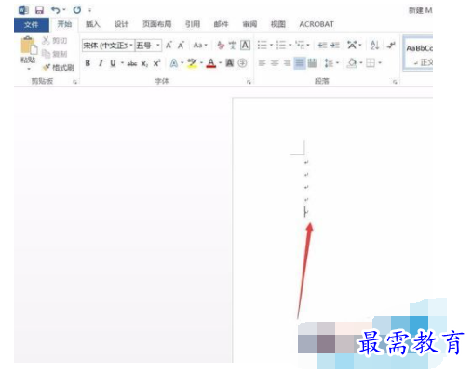Click the Enclose Characters circle icon
This screenshot has height=372, width=472.
tap(242, 63)
